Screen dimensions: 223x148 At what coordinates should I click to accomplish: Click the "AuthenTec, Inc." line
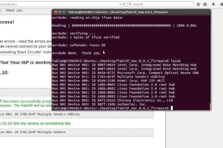(99, 104)
